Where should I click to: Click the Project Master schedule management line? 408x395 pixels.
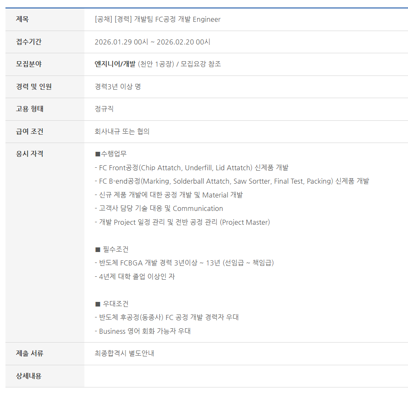coord(182,222)
